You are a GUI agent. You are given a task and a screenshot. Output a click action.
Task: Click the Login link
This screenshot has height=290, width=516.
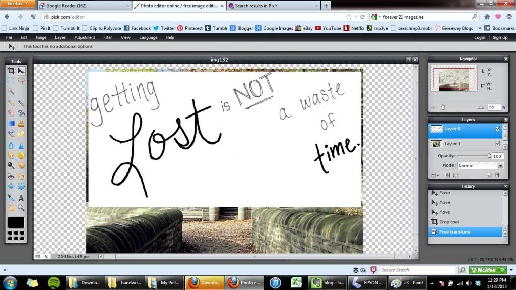[480, 37]
